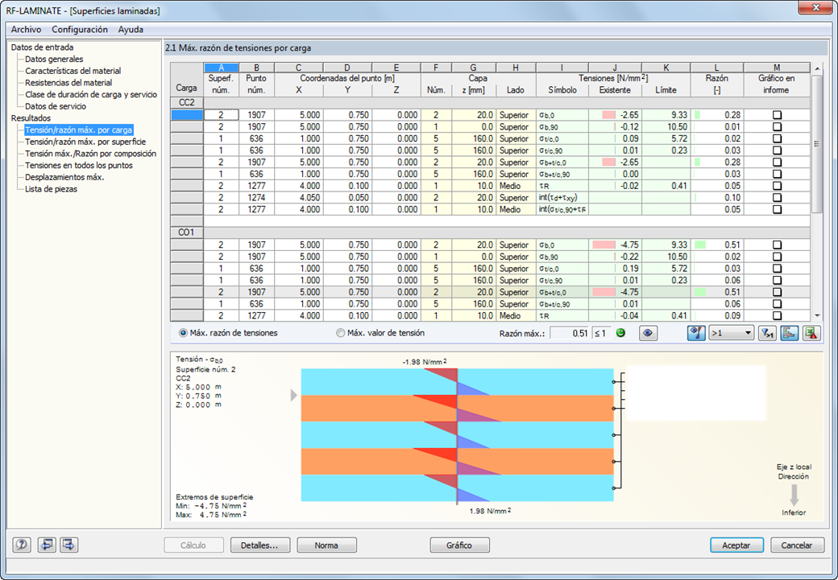Select column A header
The image size is (838, 580).
coord(222,68)
